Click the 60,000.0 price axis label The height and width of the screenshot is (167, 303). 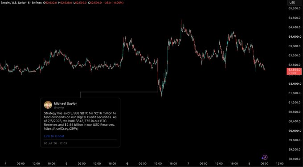pos(295,131)
